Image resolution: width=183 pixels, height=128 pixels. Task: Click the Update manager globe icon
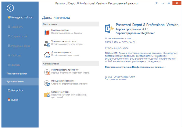point(47,83)
